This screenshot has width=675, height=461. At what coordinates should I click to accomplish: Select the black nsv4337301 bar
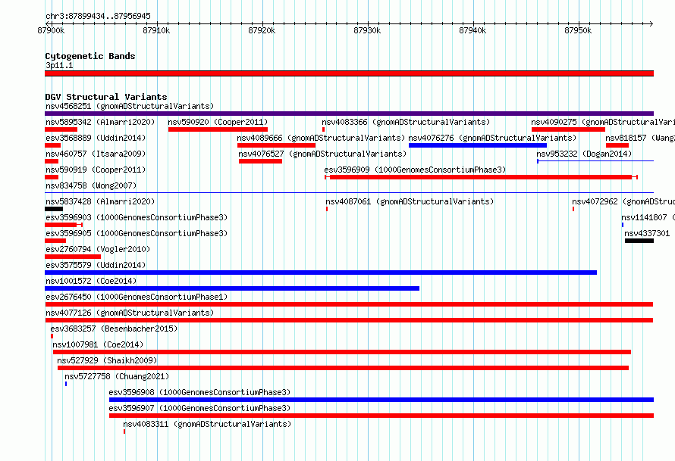click(639, 241)
